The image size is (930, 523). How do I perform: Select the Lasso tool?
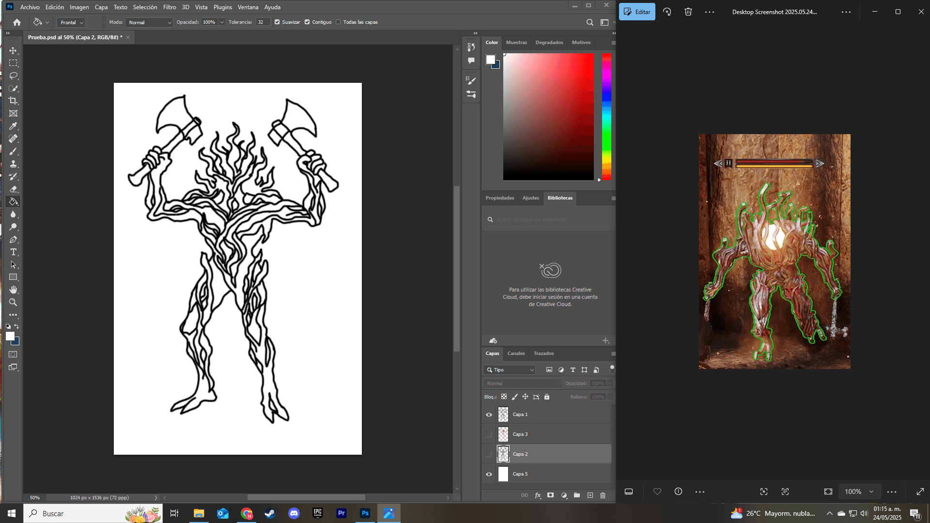pos(13,76)
